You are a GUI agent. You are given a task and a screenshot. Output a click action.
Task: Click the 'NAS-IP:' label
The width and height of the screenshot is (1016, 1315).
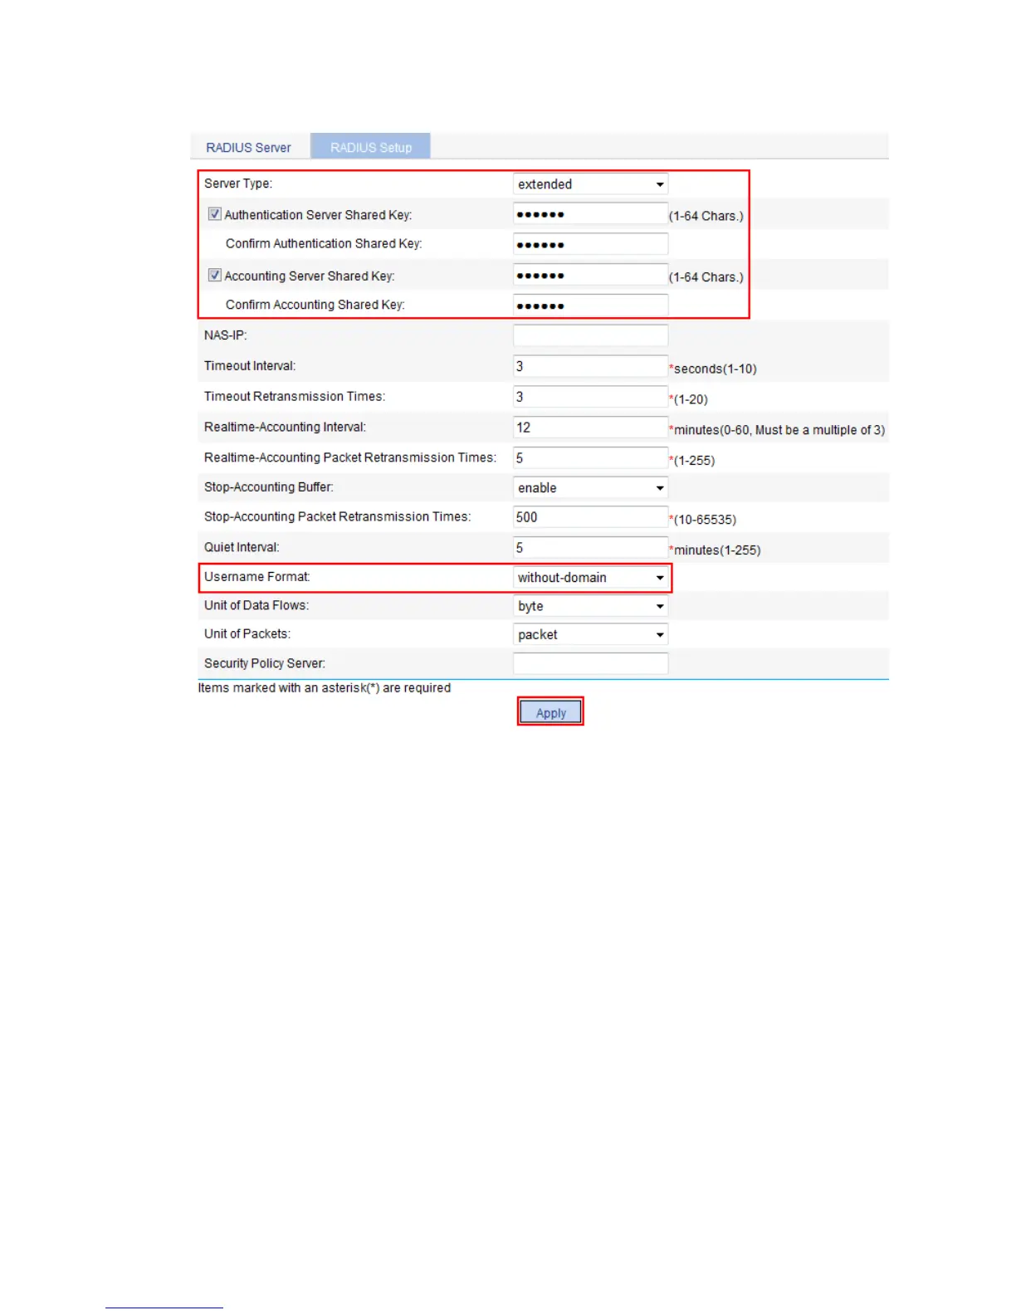[x=226, y=335]
